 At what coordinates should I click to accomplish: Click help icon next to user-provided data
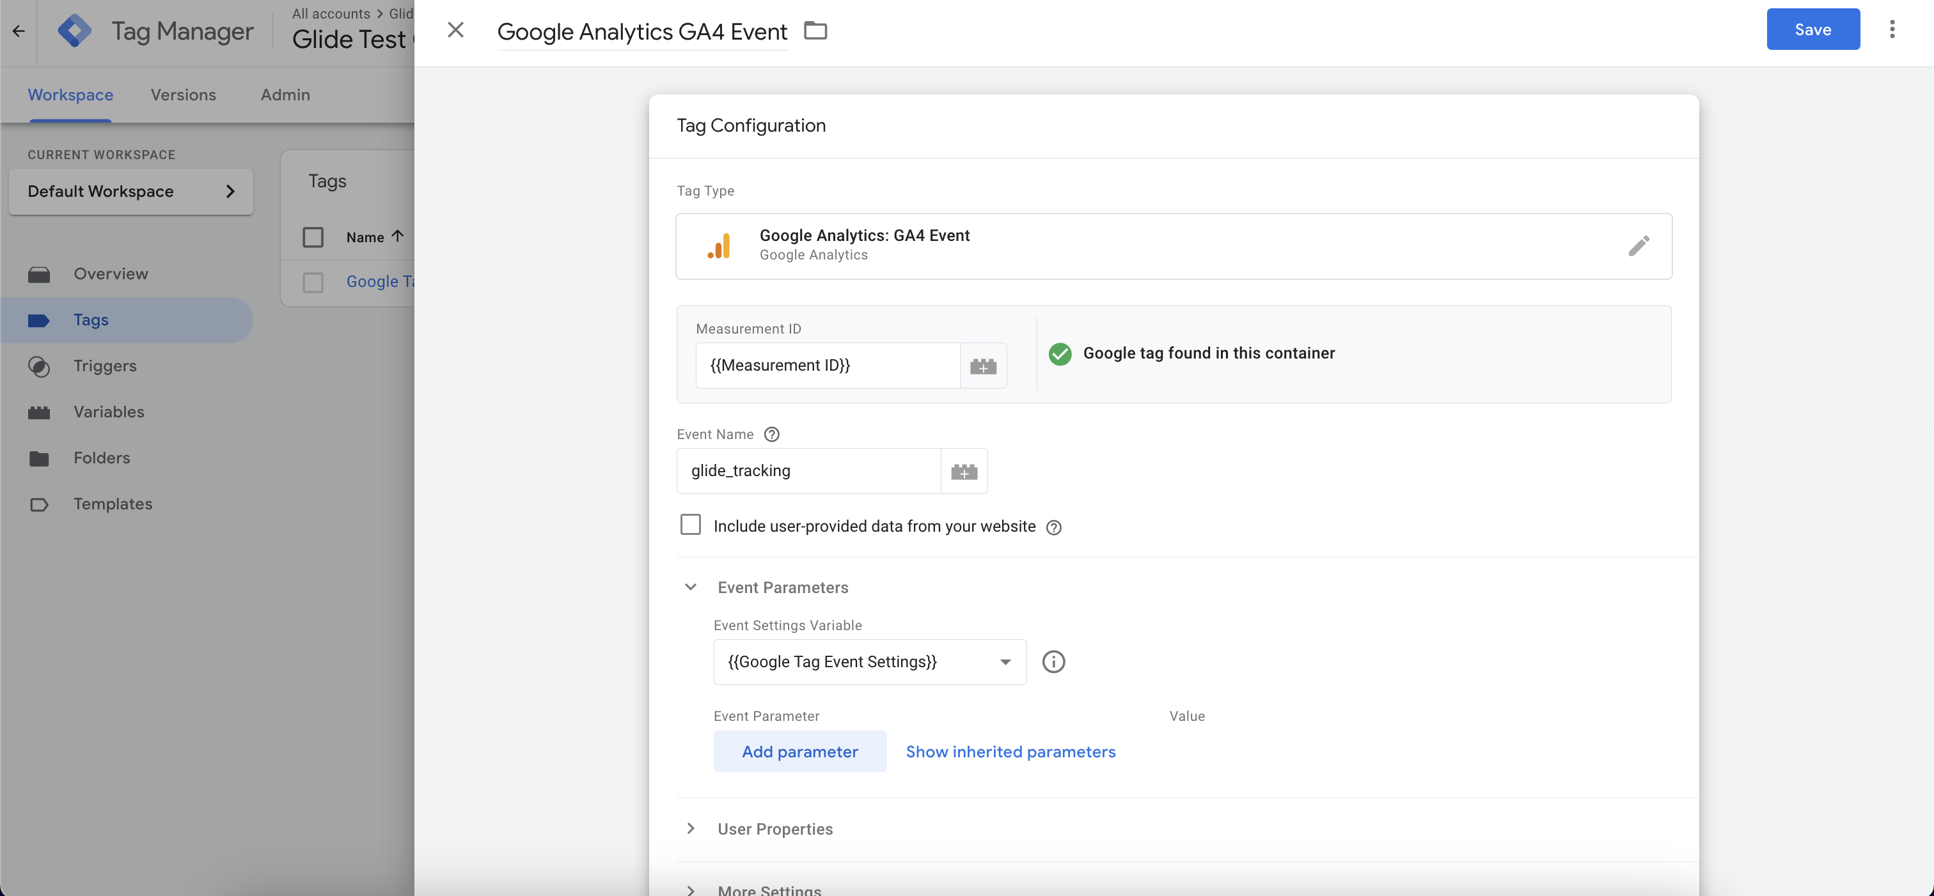click(1053, 527)
